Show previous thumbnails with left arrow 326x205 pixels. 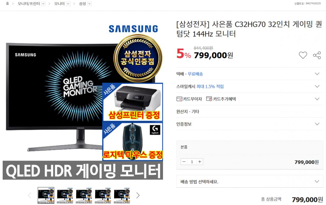(30, 195)
